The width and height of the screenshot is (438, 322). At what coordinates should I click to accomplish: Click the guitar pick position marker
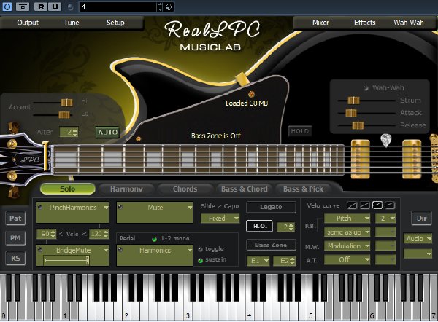(x=386, y=140)
